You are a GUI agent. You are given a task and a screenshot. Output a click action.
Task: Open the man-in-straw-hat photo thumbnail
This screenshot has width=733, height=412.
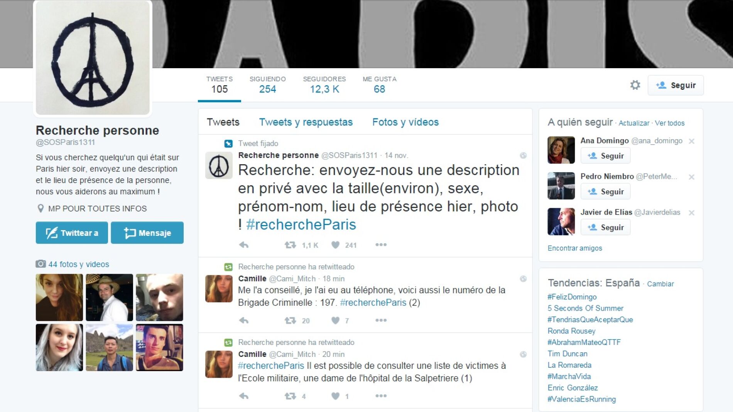click(109, 298)
